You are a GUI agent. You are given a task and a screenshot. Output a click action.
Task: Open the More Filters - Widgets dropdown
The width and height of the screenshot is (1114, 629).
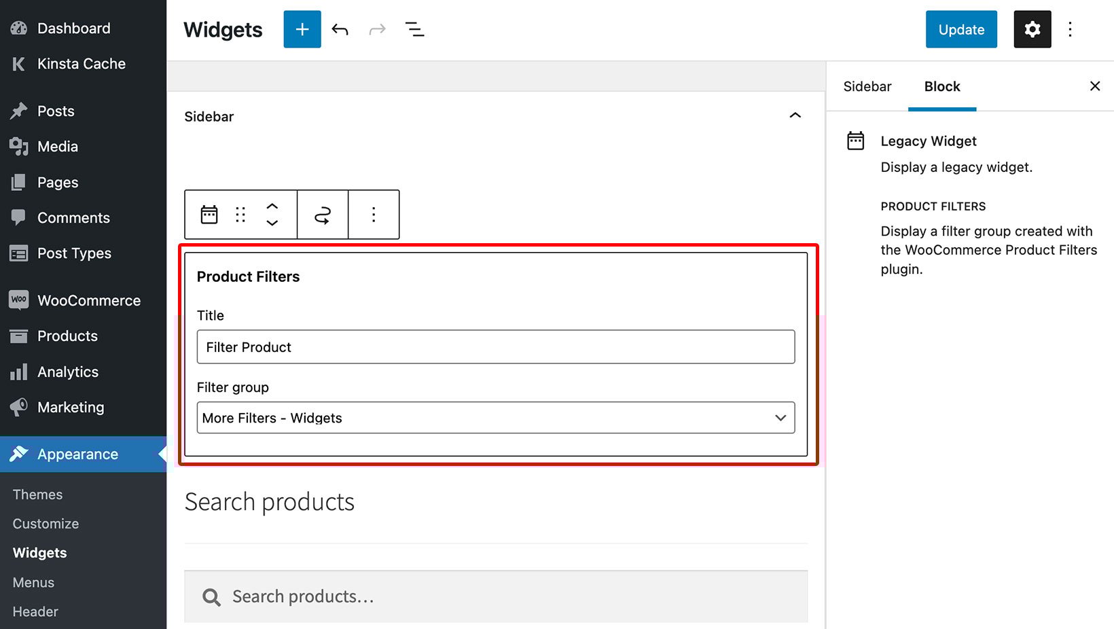[x=495, y=418]
